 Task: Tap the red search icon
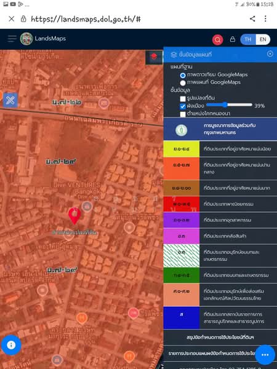[217, 39]
